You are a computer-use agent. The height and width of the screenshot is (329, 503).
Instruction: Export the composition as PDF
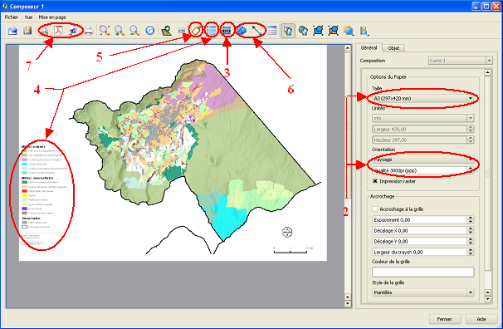(58, 31)
